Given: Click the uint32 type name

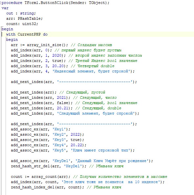Looking at the screenshot, I should click(29, 24).
